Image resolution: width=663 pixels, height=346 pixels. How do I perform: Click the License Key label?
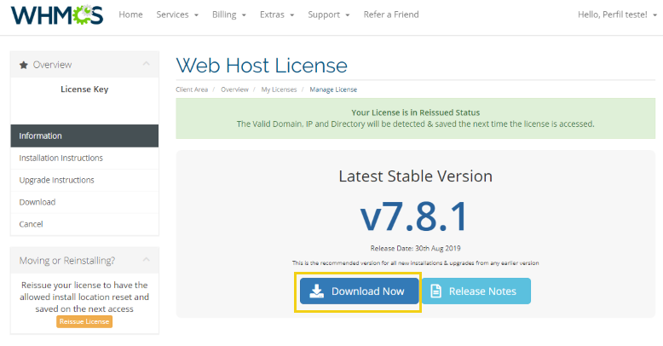pos(84,89)
